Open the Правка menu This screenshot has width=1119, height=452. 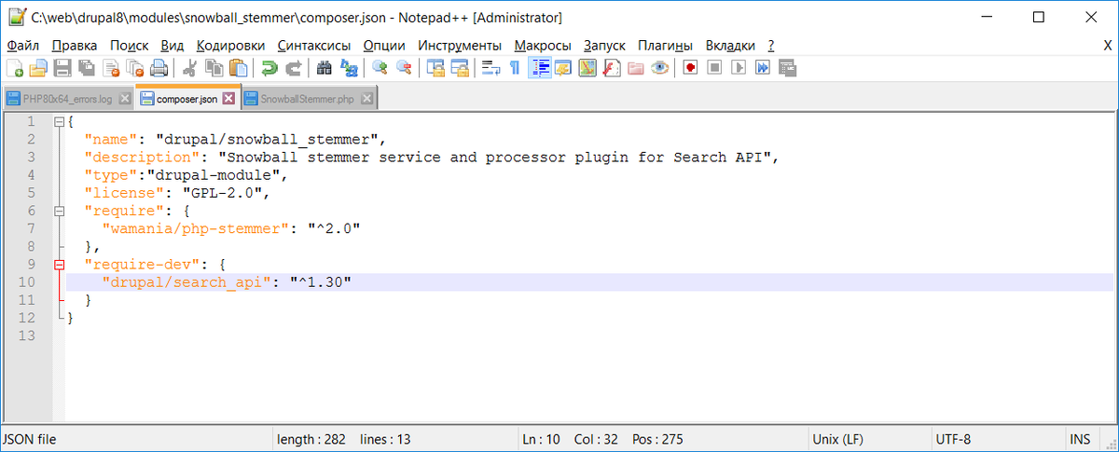point(75,45)
